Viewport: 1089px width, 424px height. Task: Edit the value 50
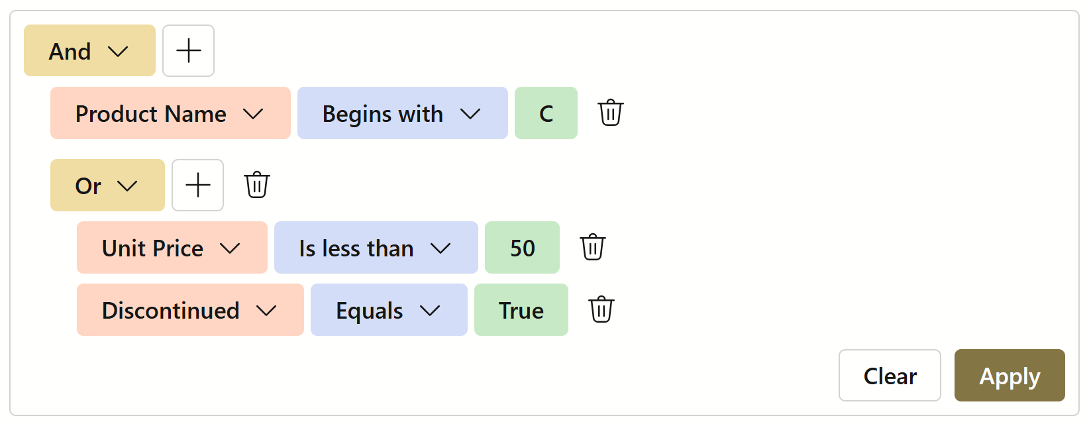[522, 248]
